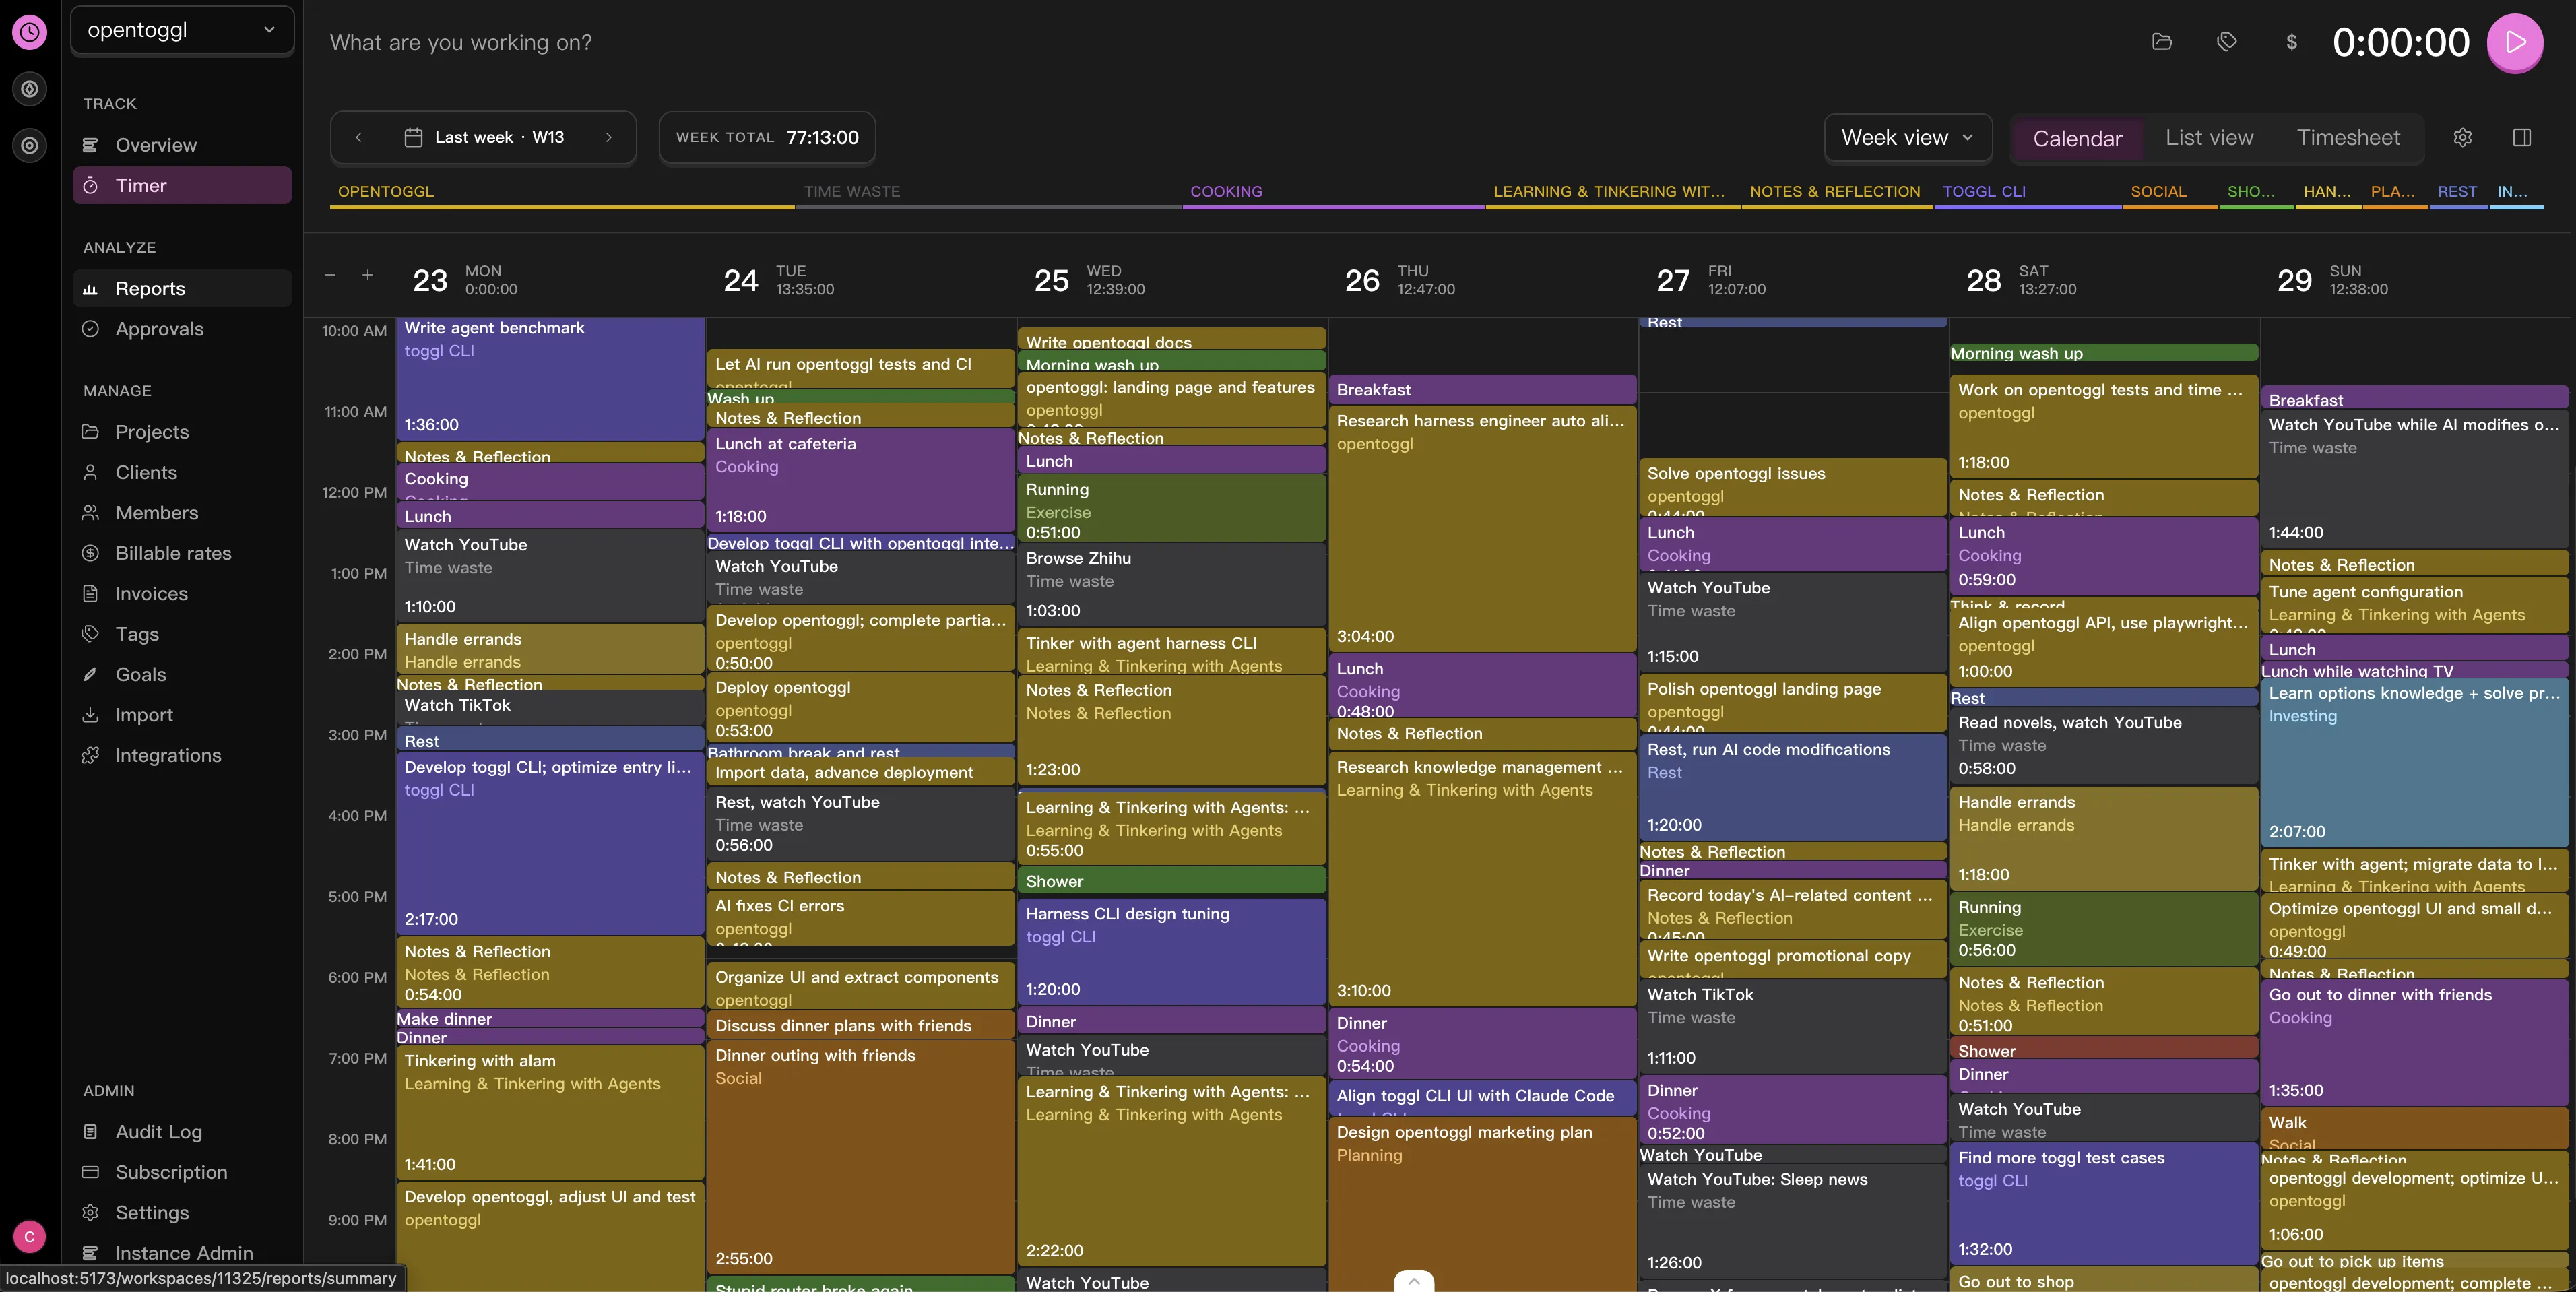Viewport: 2576px width, 1292px height.
Task: Click the COOKING project progress bar
Action: tap(1334, 207)
